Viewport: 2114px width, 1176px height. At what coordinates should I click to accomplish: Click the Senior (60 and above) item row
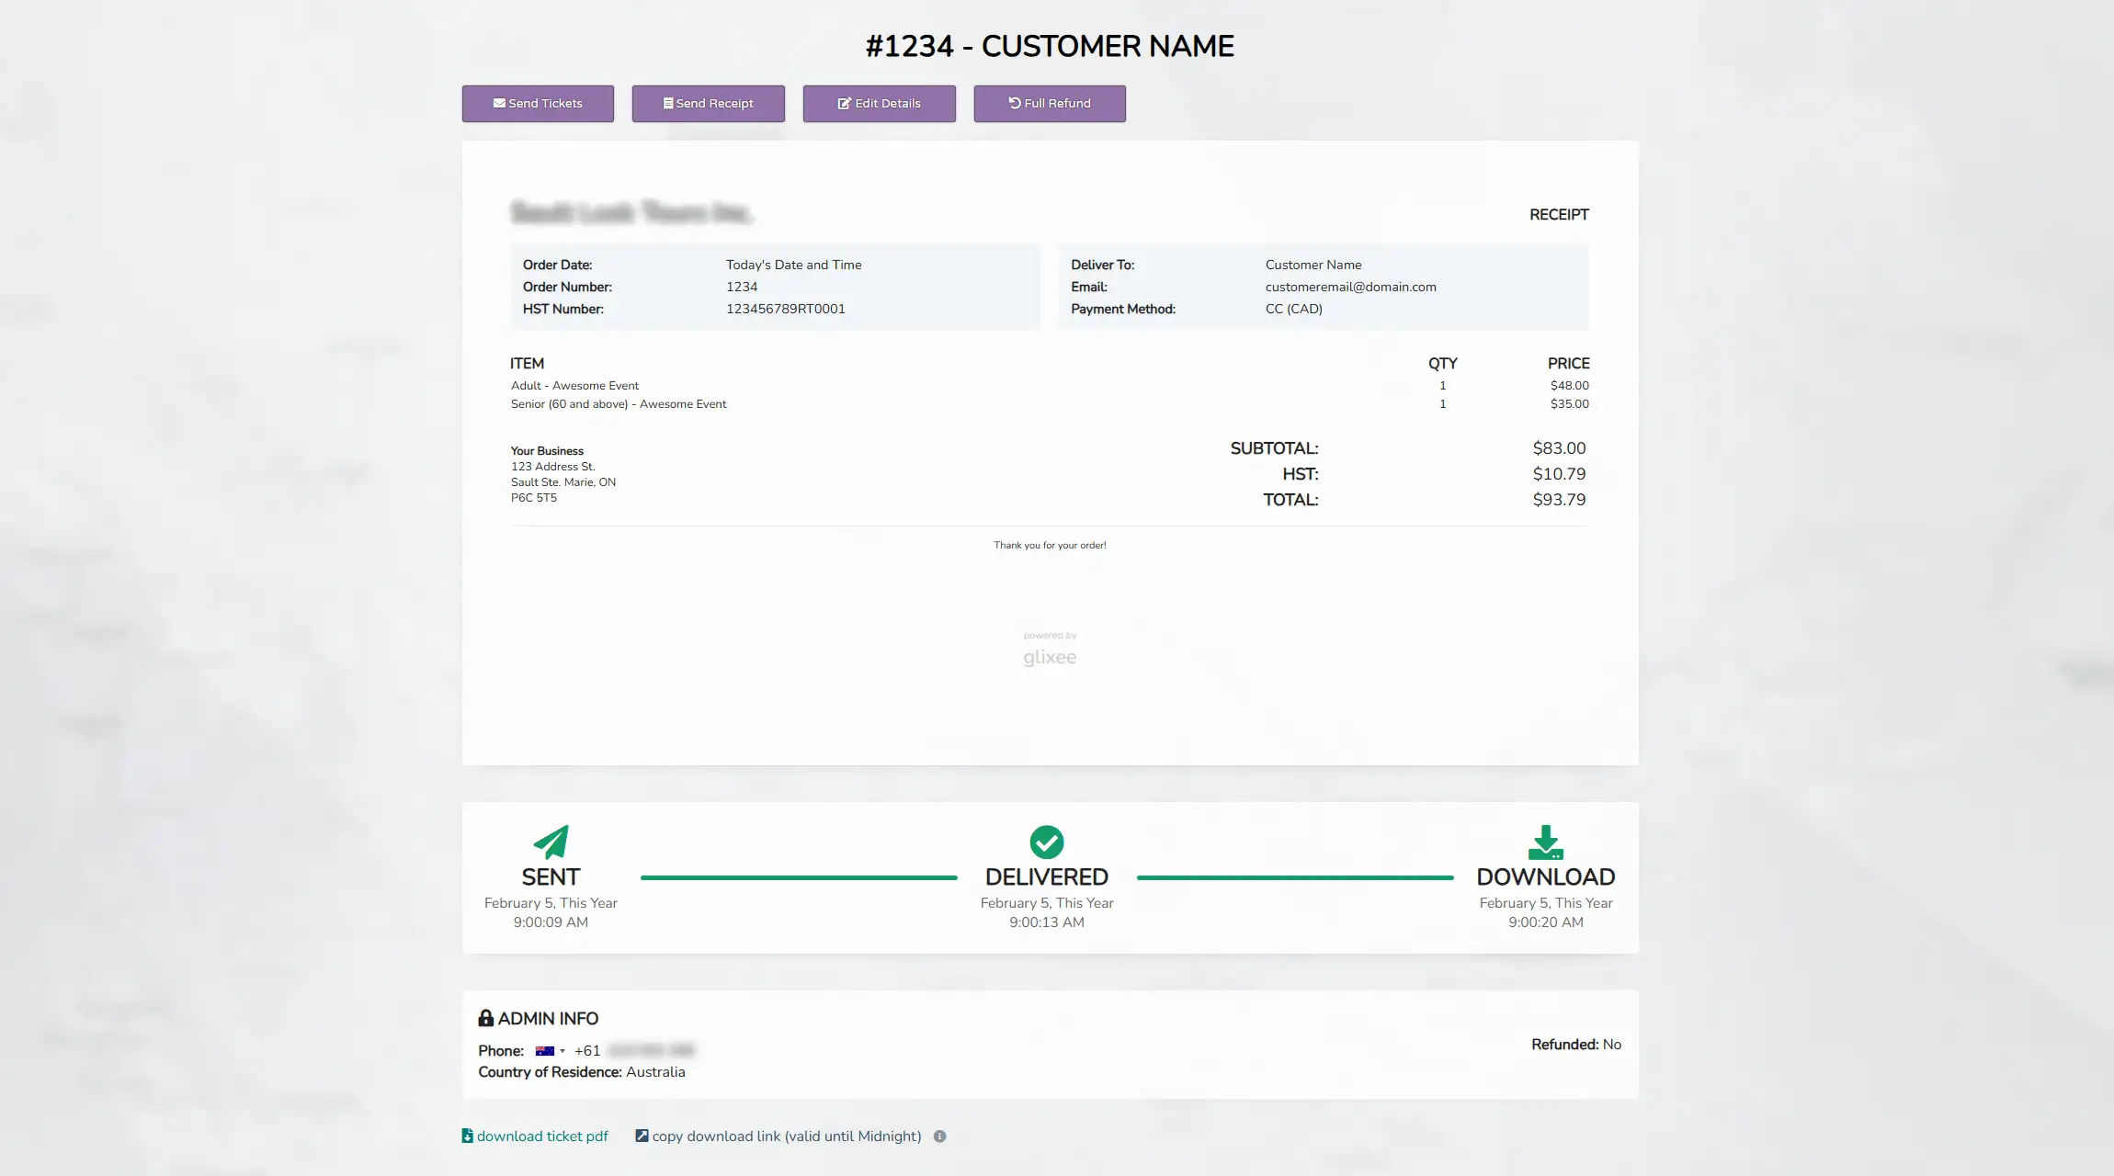(1050, 404)
